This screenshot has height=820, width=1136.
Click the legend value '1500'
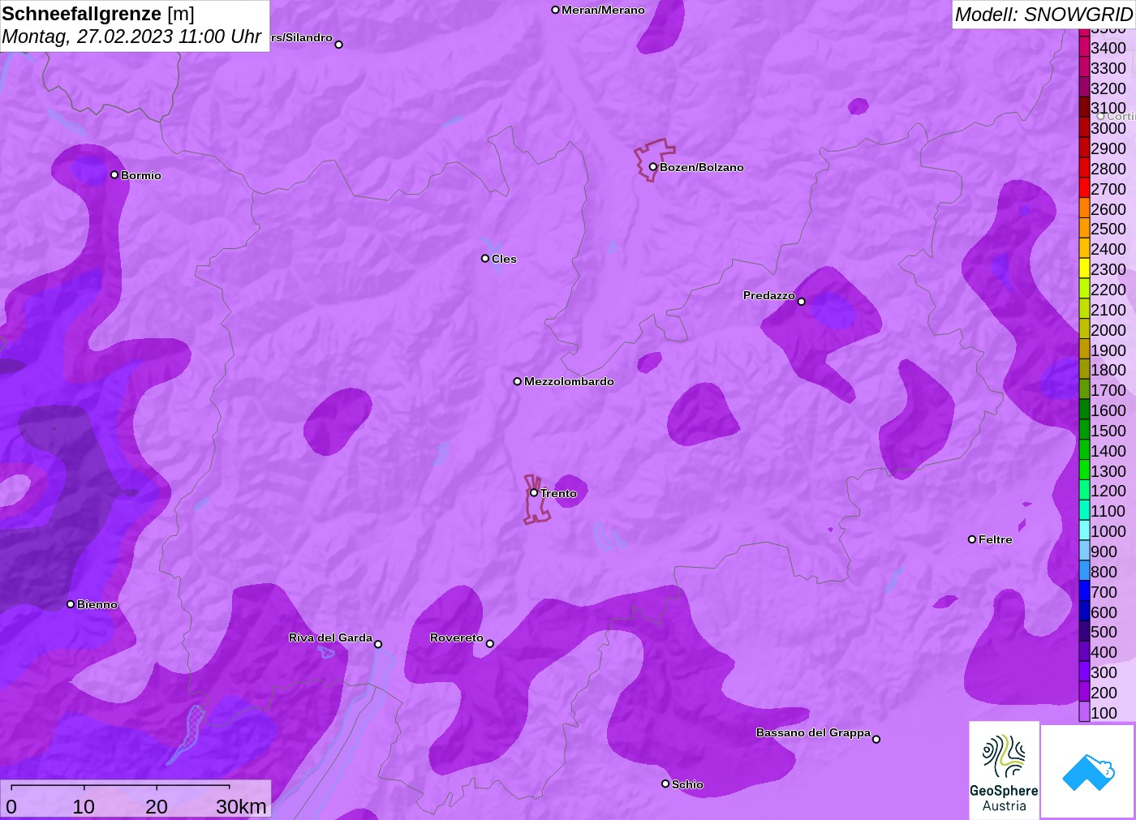(x=1108, y=431)
